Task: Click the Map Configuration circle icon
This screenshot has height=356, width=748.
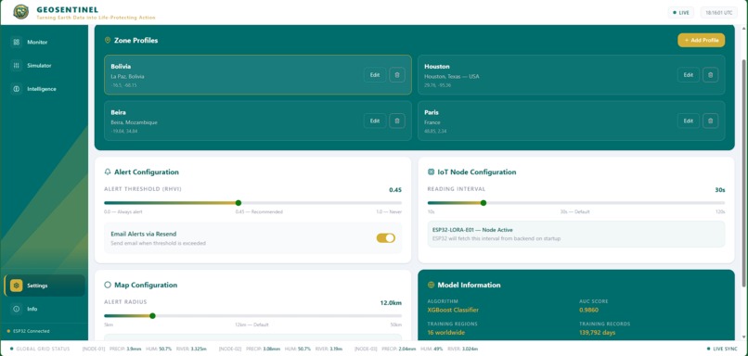Action: point(108,285)
